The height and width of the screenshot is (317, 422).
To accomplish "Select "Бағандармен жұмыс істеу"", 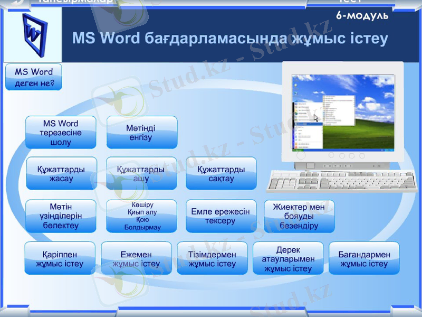I will 364,258.
